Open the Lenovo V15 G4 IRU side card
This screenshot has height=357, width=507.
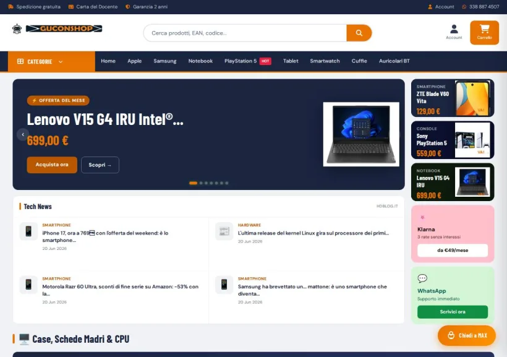(453, 182)
